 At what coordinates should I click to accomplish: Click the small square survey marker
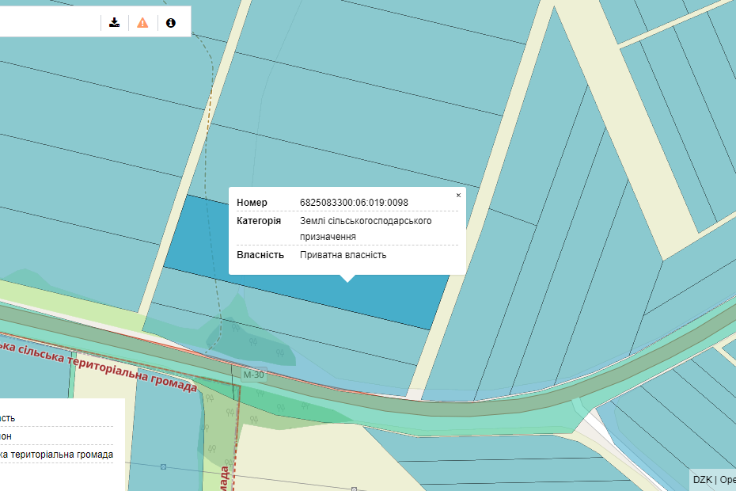coord(163,467)
